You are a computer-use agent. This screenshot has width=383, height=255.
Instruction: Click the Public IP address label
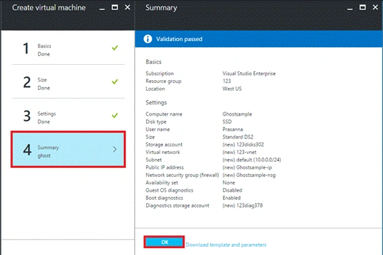pyautogui.click(x=164, y=167)
